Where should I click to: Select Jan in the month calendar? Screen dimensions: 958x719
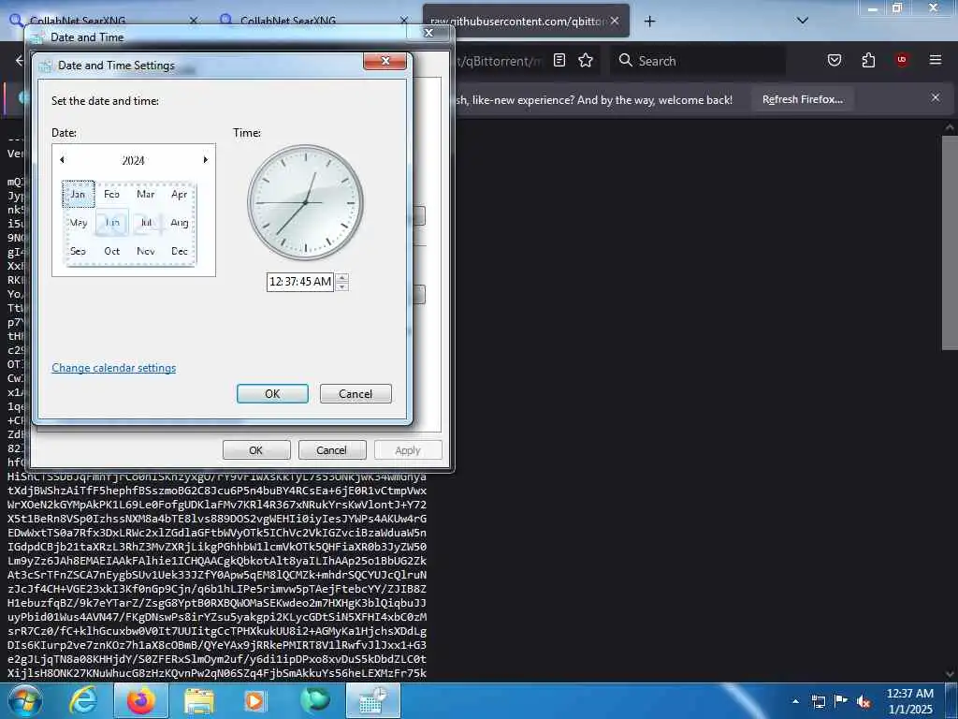coord(79,195)
